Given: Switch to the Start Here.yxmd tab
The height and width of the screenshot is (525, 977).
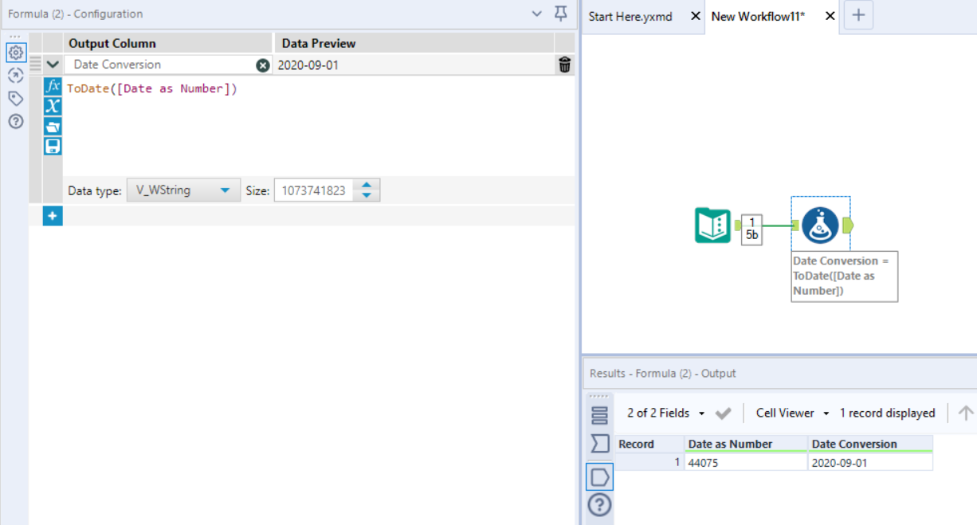Looking at the screenshot, I should click(630, 15).
